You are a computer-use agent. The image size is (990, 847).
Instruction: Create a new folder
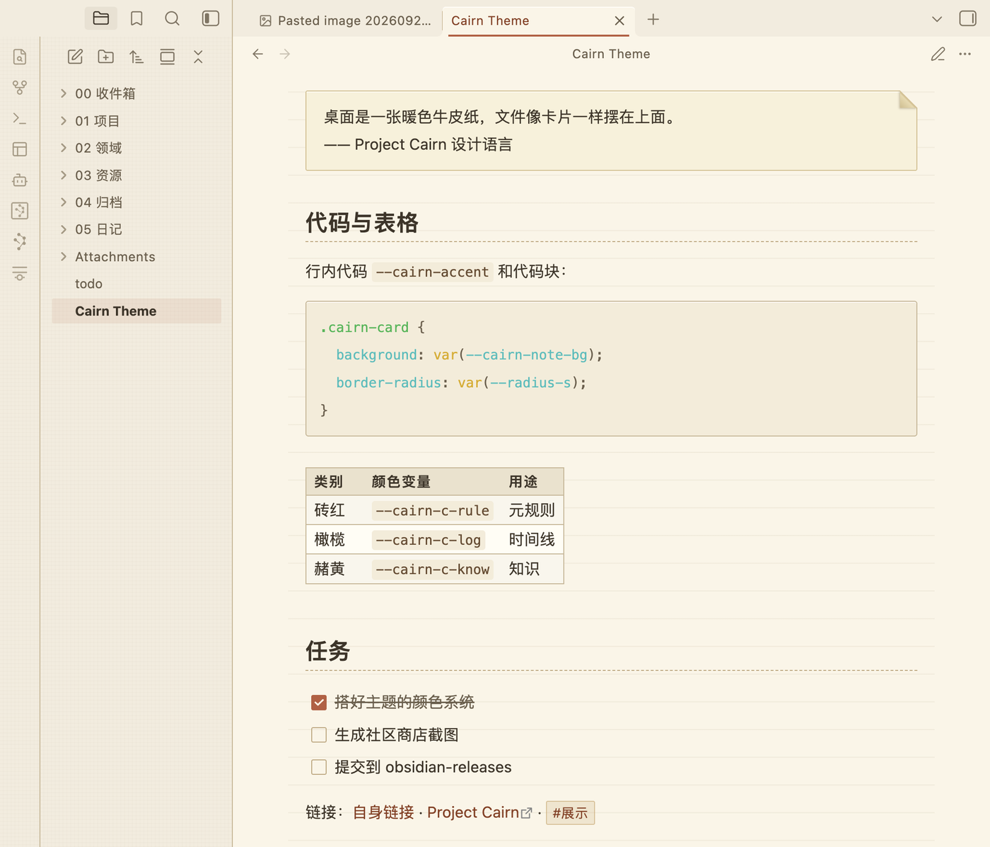[106, 57]
